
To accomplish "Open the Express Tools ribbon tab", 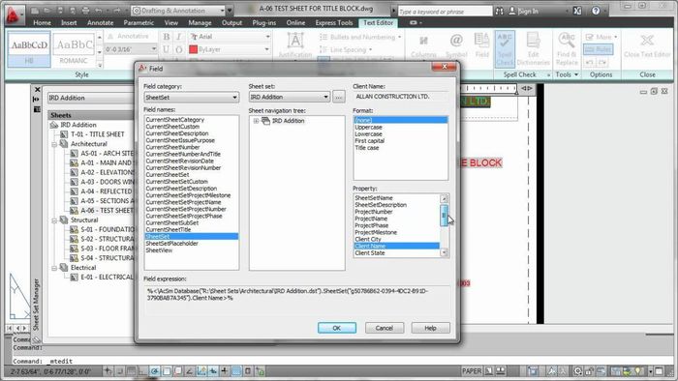I will [334, 23].
